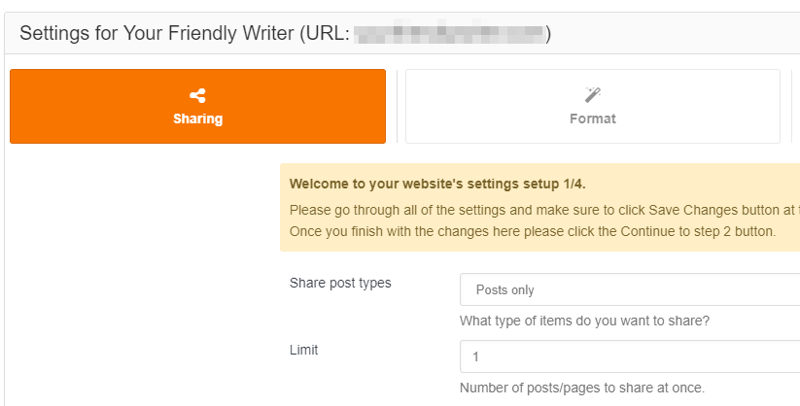
Task: Click the blurred website URL in header
Action: click(x=449, y=33)
